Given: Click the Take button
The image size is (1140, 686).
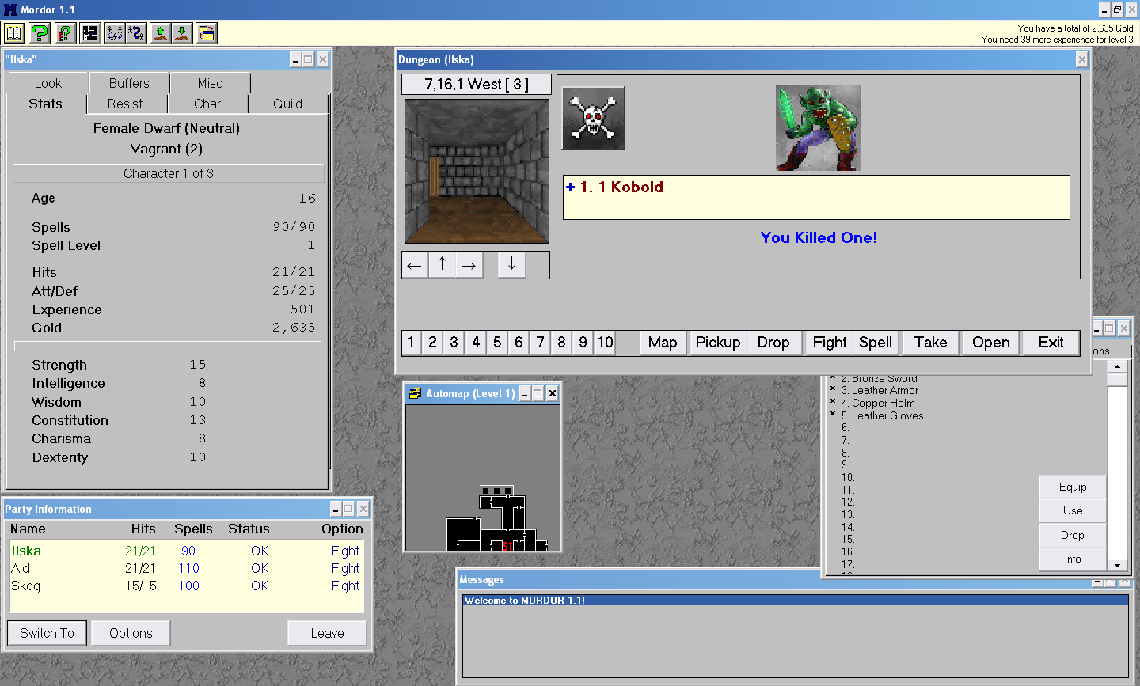Looking at the screenshot, I should tap(931, 343).
